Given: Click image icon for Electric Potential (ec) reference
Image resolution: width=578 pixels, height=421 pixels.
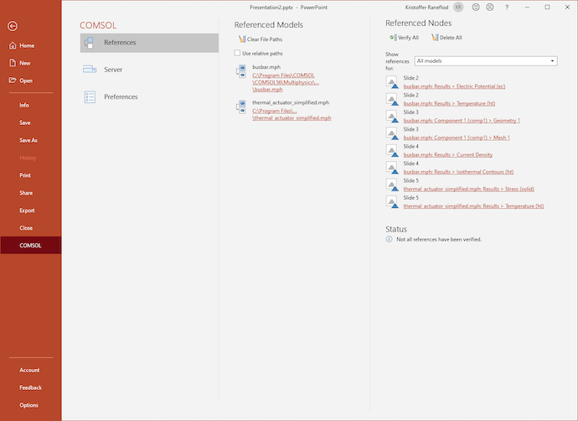Looking at the screenshot, I should [x=392, y=82].
